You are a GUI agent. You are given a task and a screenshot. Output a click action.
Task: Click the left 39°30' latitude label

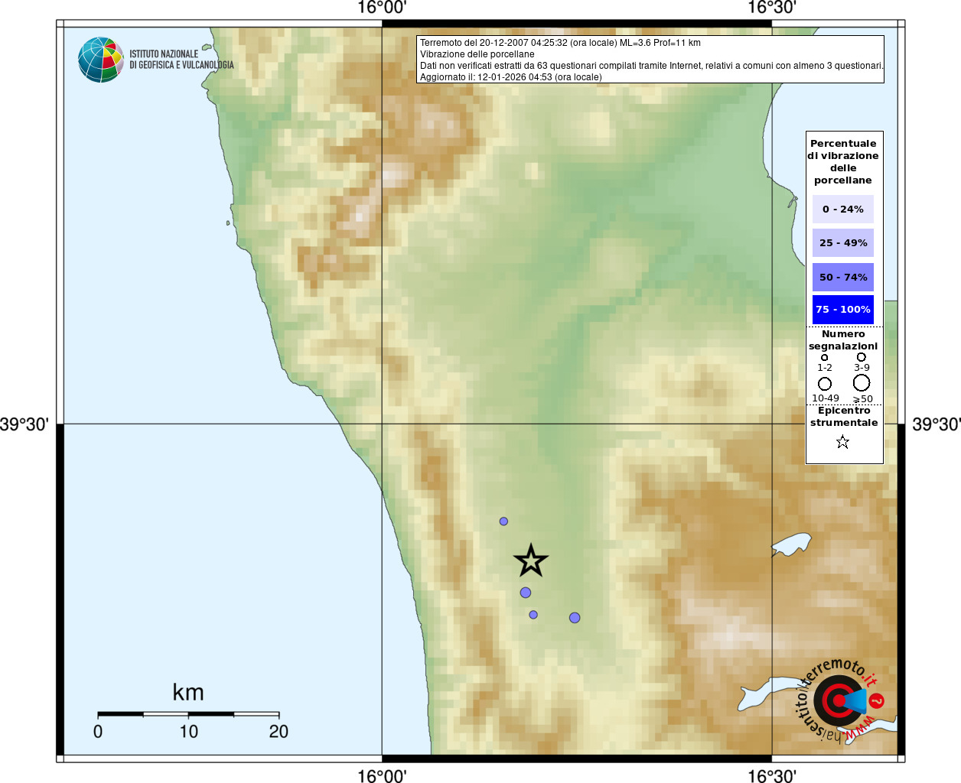24,424
